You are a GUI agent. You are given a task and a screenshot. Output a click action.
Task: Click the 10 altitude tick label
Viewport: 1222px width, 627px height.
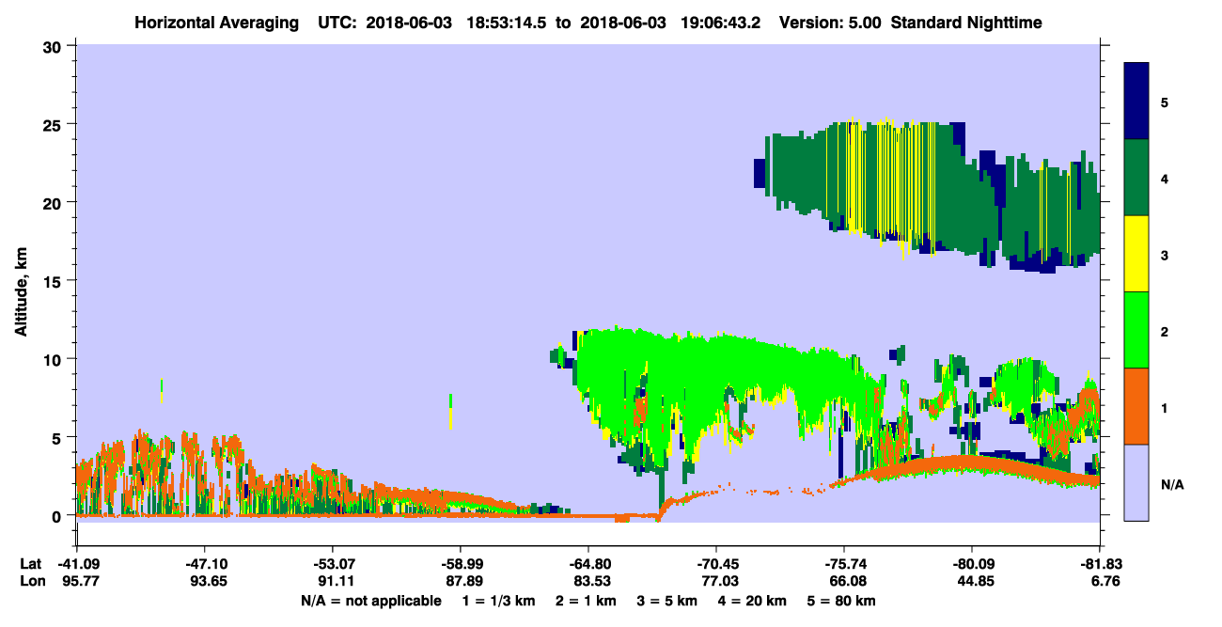click(55, 359)
